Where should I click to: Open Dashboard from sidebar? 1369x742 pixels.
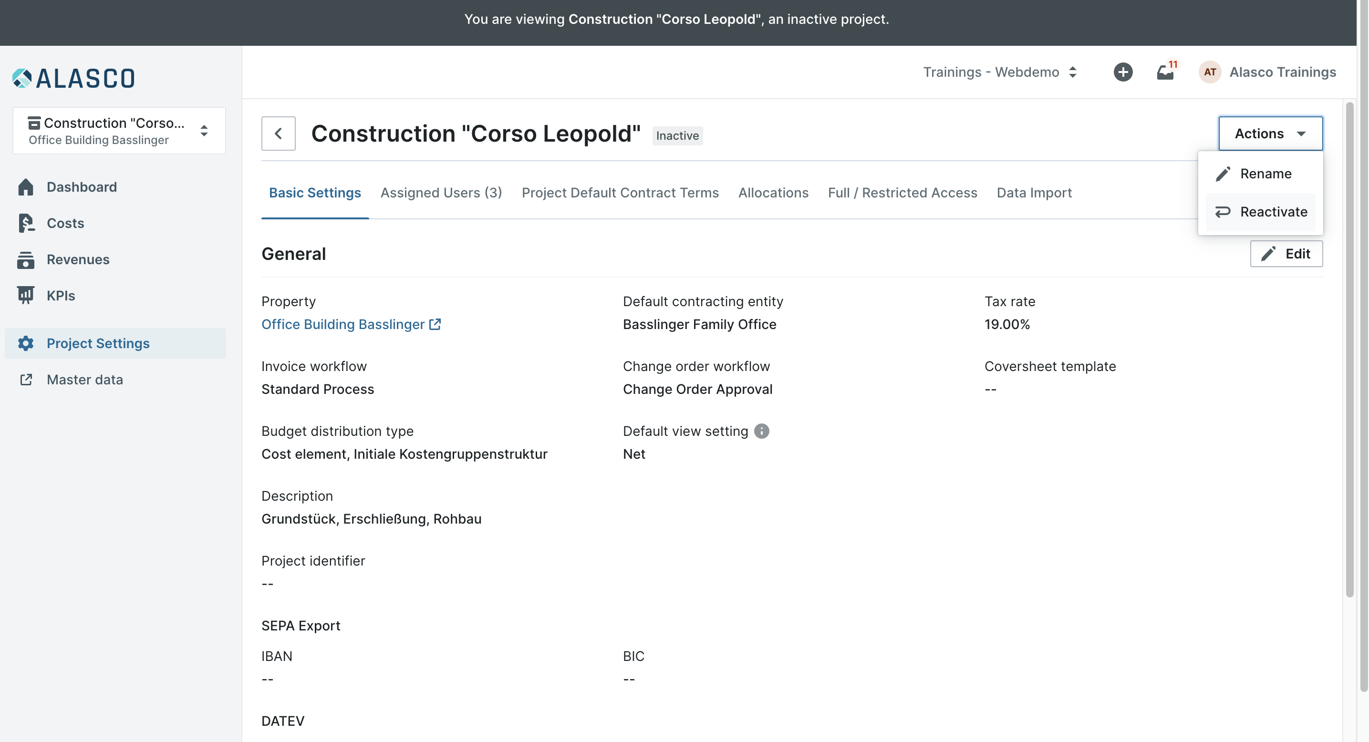[x=81, y=187]
